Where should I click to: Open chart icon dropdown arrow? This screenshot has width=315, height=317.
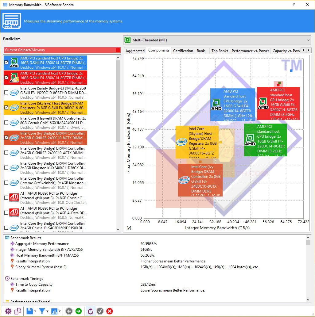(60, 311)
